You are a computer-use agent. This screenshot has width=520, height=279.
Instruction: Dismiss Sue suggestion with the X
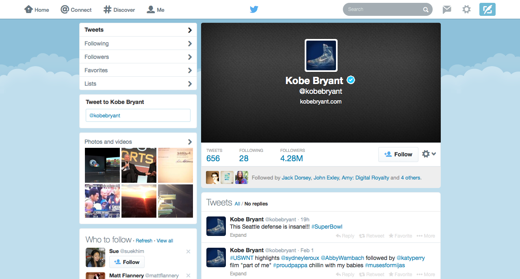tap(188, 251)
